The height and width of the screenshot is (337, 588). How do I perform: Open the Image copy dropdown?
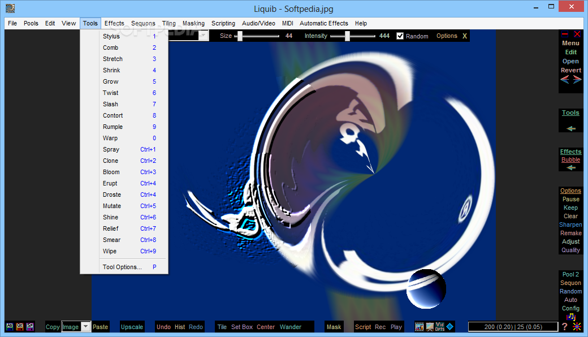pos(86,326)
